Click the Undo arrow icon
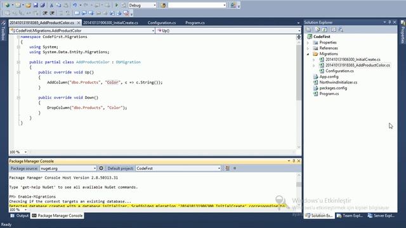The width and height of the screenshot is (406, 228). (x=75, y=5)
